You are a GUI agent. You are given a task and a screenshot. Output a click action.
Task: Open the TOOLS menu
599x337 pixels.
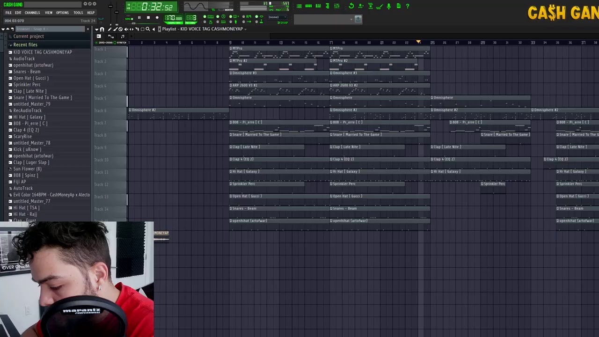click(x=78, y=13)
